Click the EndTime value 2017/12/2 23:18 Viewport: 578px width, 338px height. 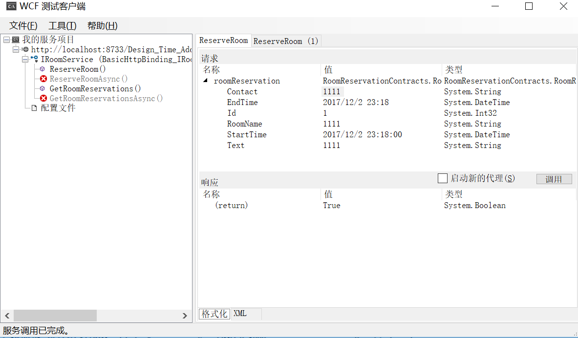(356, 102)
